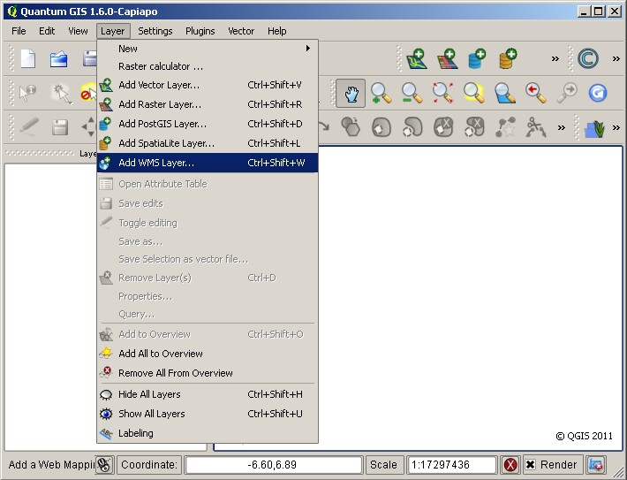Click the Zoom to Layer icon
Viewport: 627px width, 480px height.
tap(504, 94)
